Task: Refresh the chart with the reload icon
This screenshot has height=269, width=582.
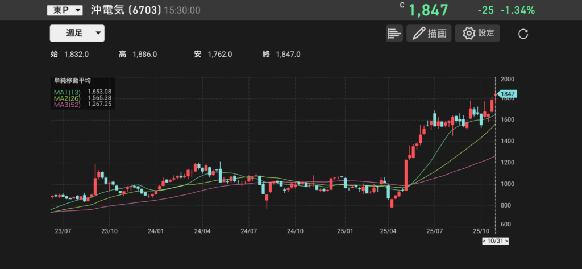Action: [523, 34]
